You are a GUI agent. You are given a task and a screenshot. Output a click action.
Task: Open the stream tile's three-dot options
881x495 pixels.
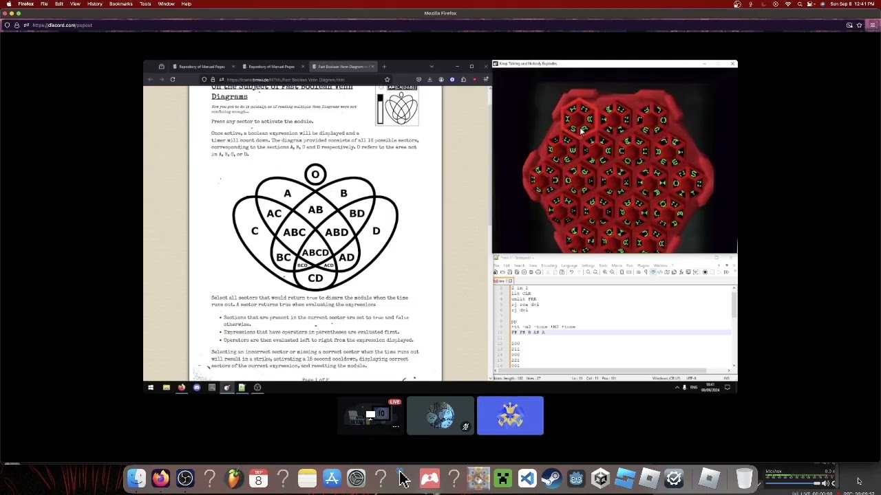[396, 427]
